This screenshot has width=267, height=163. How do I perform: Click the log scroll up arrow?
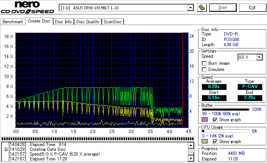(x=191, y=145)
